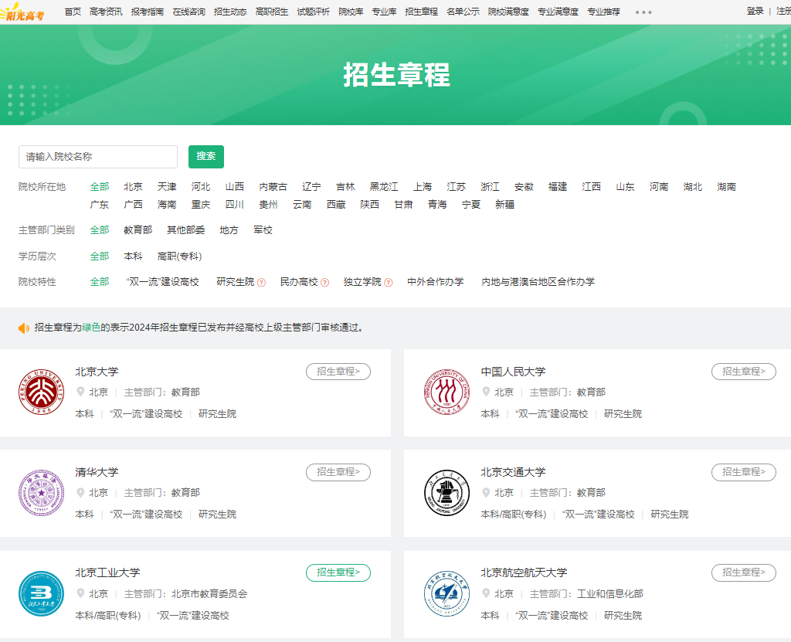Click the Tsinghua University seal icon
The image size is (791, 642).
pyautogui.click(x=41, y=492)
